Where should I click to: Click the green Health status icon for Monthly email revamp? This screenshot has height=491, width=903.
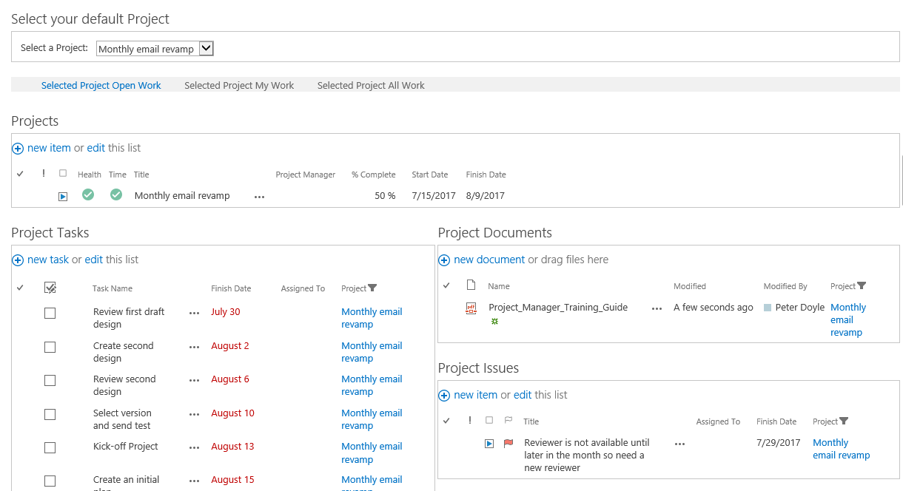point(88,194)
